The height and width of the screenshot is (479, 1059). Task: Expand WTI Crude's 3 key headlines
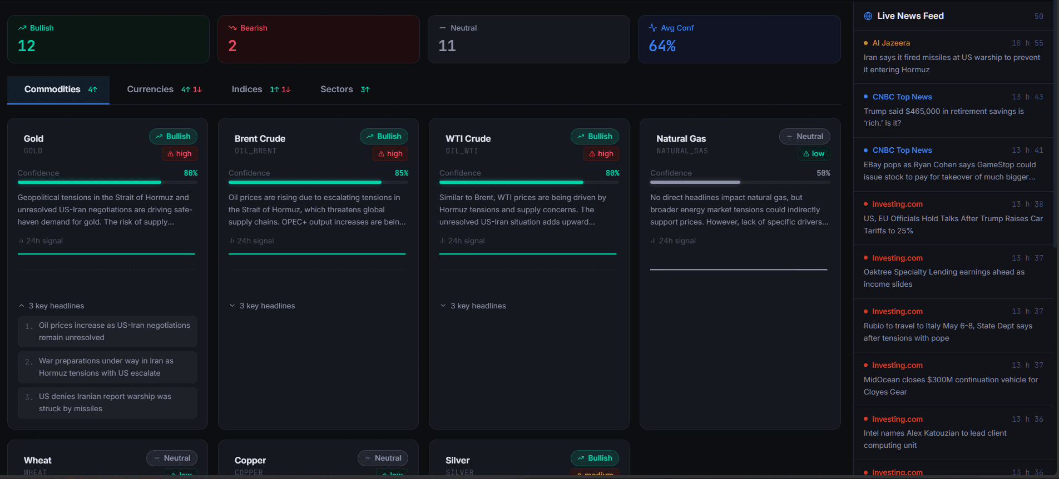[x=473, y=306]
